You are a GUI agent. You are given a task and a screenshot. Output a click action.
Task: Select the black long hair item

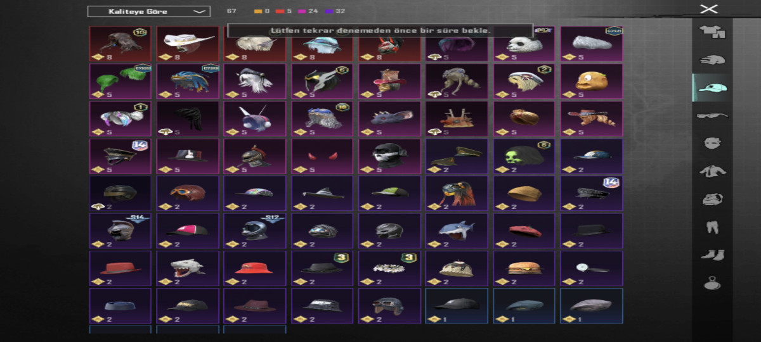point(188,118)
